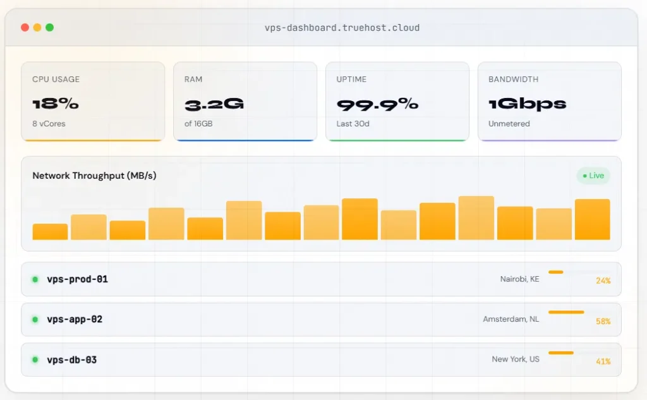This screenshot has width=647, height=400.
Task: Open the vps-app-02 server row
Action: 321,320
